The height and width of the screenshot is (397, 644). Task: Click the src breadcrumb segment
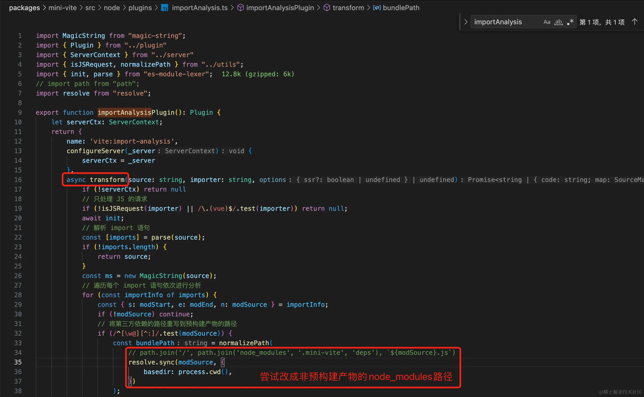pyautogui.click(x=90, y=8)
